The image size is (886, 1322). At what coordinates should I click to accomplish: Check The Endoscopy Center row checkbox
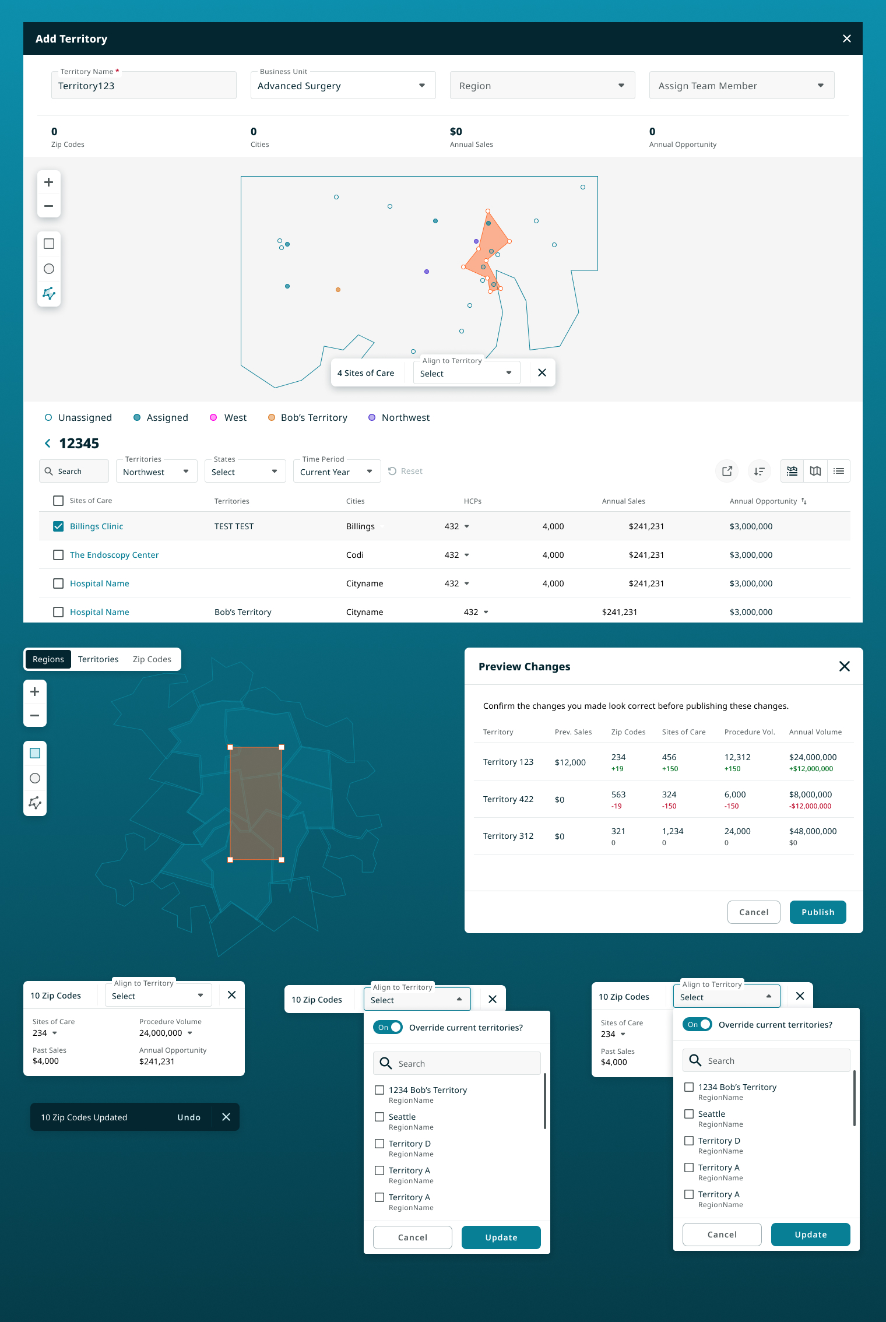(x=58, y=555)
